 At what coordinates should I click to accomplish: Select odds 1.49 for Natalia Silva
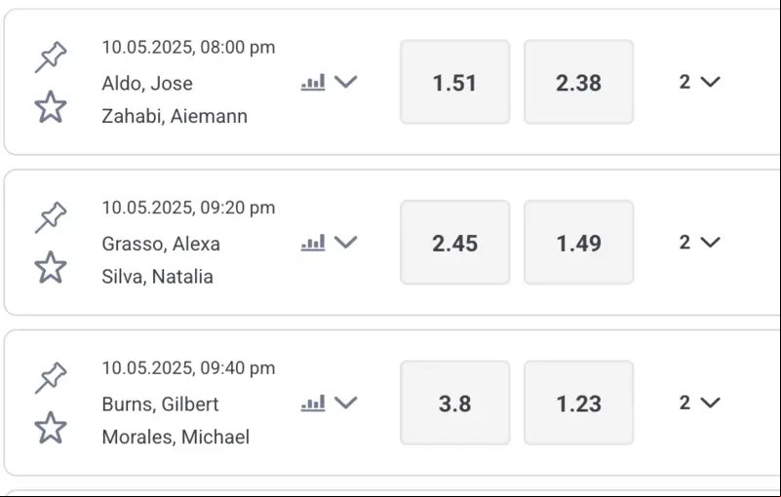579,243
